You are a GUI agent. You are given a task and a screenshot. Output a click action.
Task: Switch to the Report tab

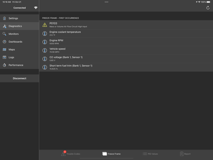[185, 154]
